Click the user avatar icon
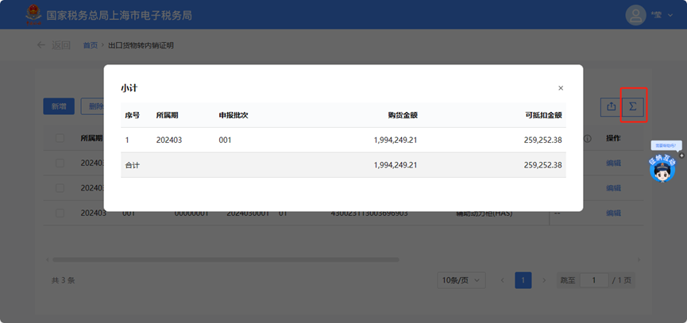This screenshot has height=323, width=687. [636, 15]
